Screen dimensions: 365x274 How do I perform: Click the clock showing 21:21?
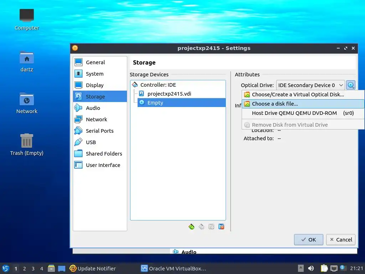coord(356,268)
